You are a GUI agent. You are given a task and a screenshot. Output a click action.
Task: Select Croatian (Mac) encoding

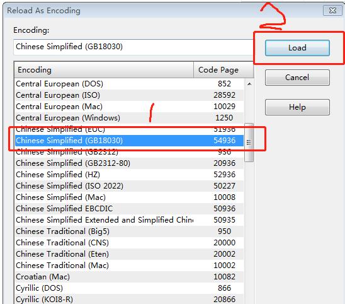pos(129,277)
